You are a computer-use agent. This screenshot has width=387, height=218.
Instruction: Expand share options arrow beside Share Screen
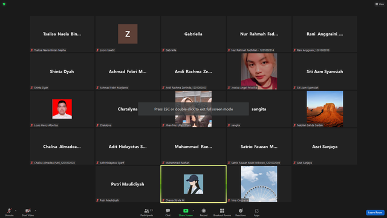pyautogui.click(x=193, y=211)
